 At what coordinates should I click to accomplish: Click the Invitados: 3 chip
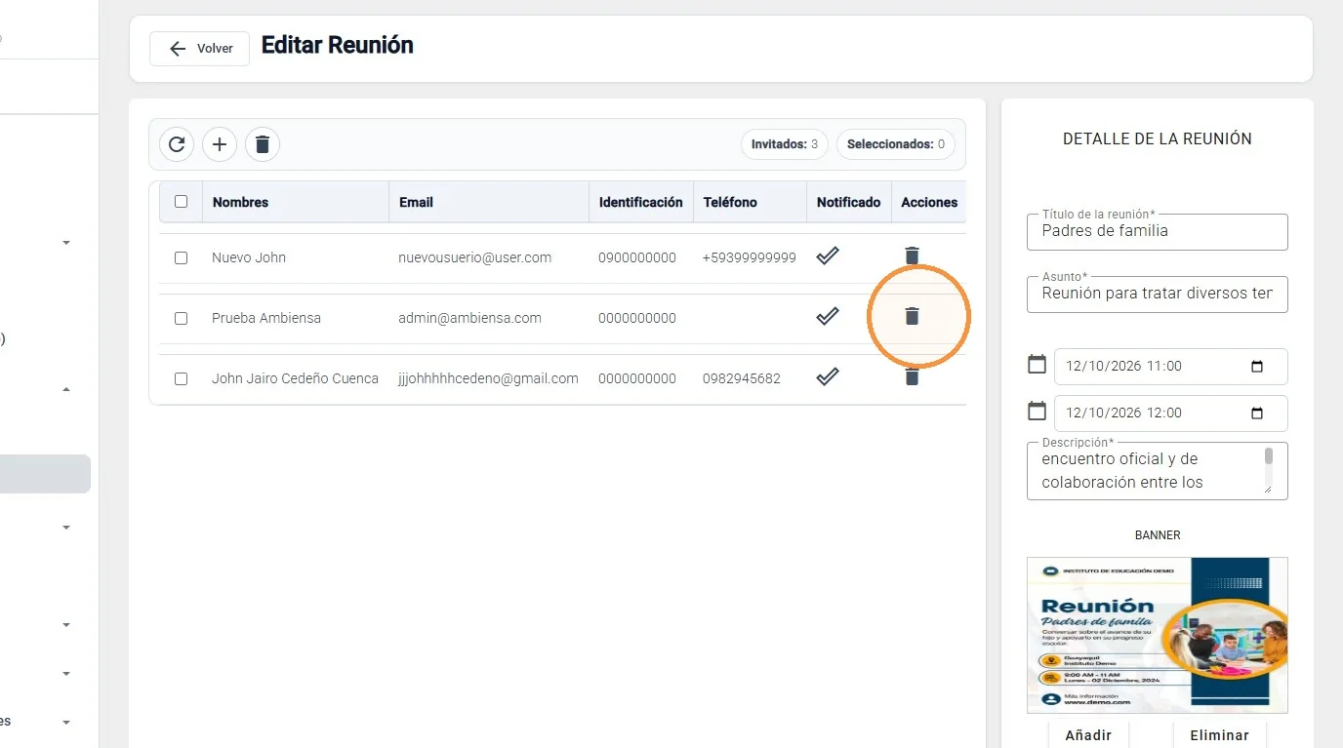coord(785,144)
